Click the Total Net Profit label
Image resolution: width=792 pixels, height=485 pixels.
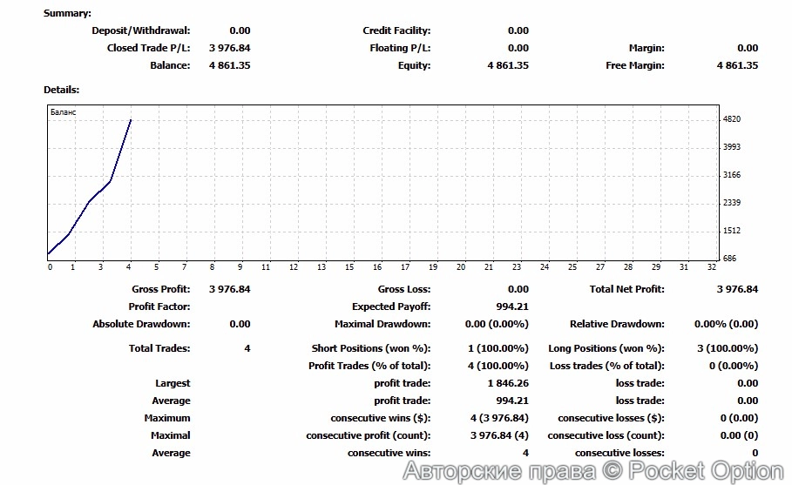click(626, 289)
